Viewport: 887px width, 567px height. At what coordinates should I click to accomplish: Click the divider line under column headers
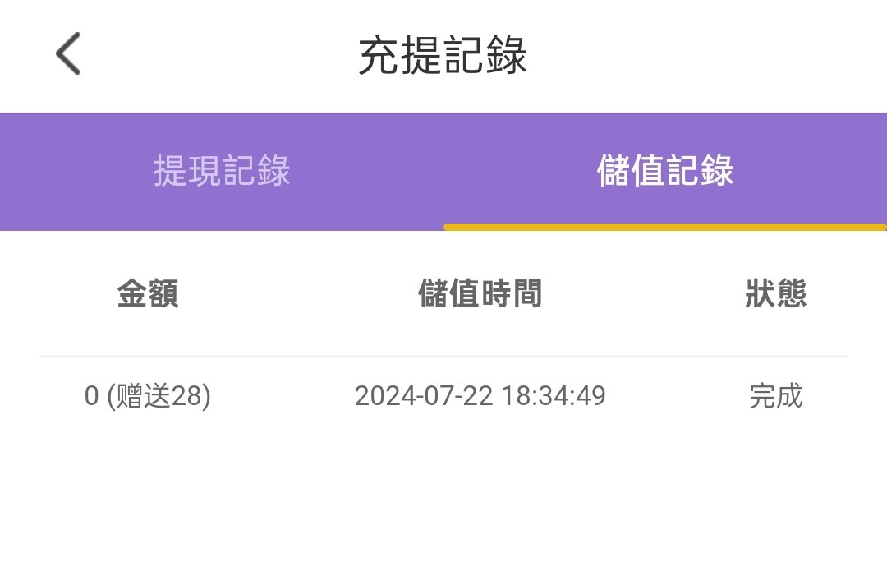click(443, 357)
